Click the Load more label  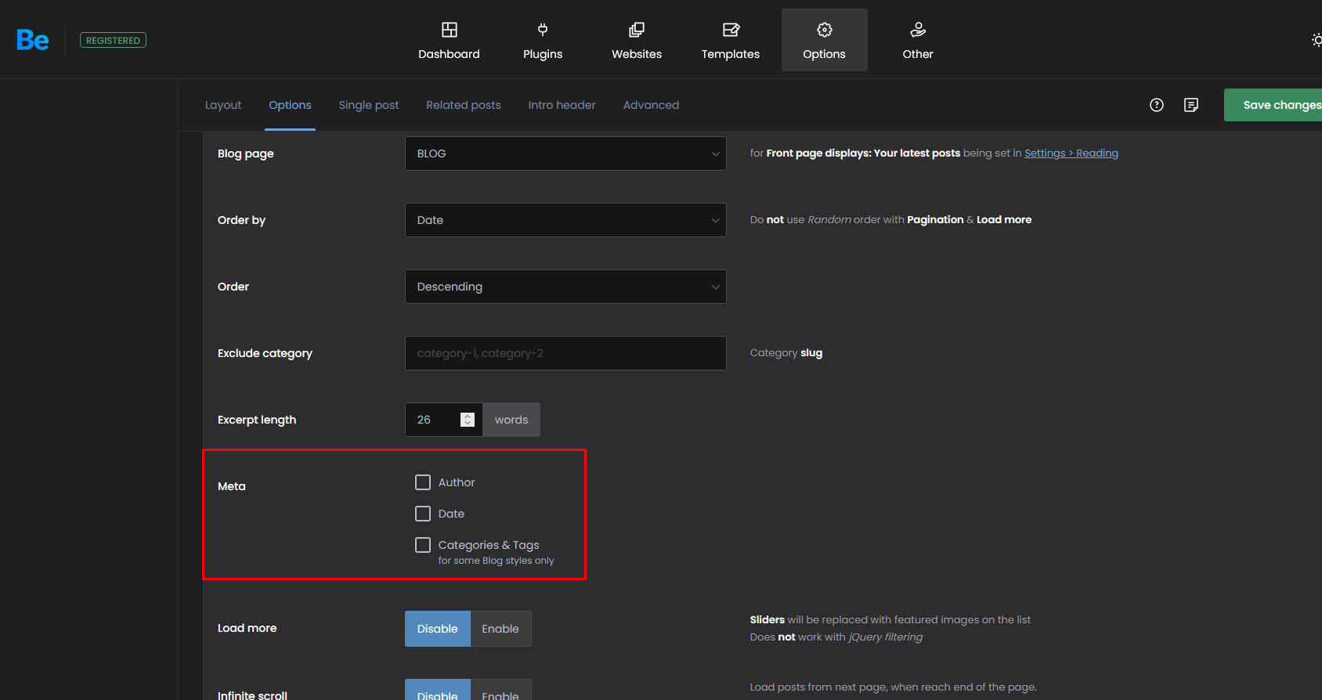click(247, 628)
